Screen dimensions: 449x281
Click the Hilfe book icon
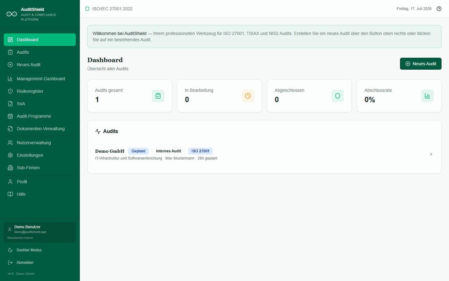click(10, 194)
